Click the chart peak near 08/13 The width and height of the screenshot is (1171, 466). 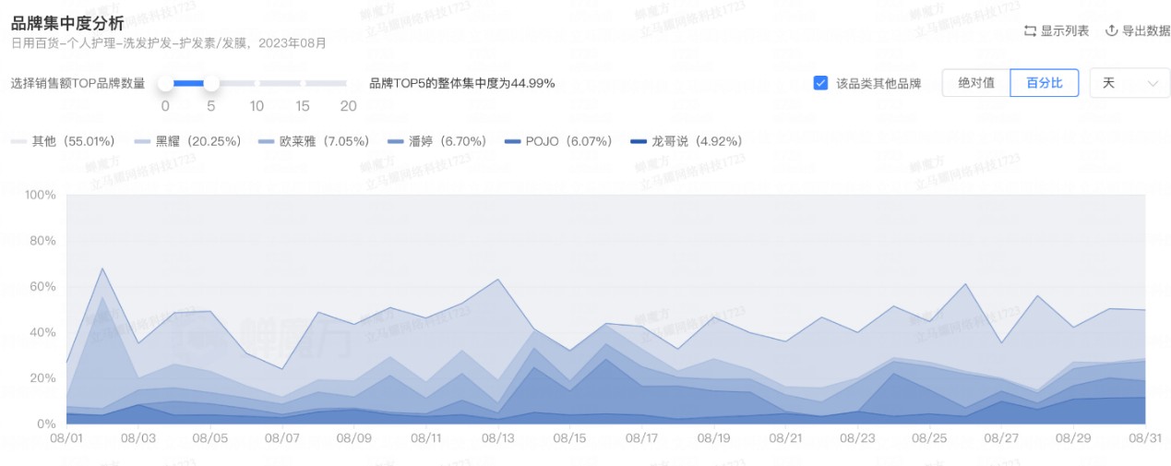pos(498,279)
